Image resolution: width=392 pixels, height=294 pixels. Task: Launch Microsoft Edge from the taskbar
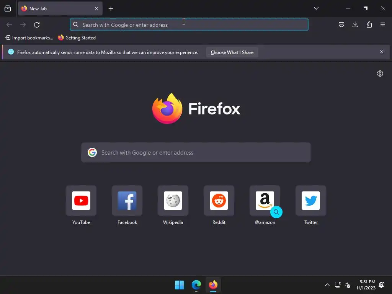(196, 285)
